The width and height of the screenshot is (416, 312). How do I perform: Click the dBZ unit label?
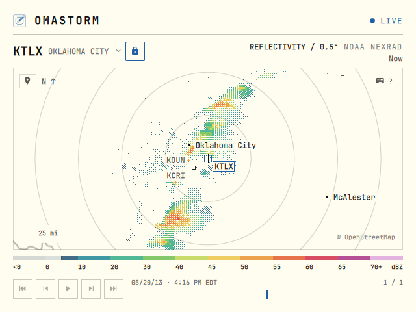(x=397, y=267)
